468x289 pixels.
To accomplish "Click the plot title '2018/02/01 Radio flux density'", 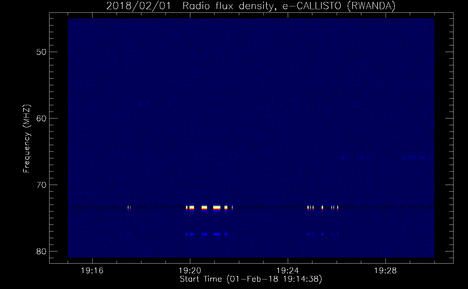I will [x=189, y=6].
